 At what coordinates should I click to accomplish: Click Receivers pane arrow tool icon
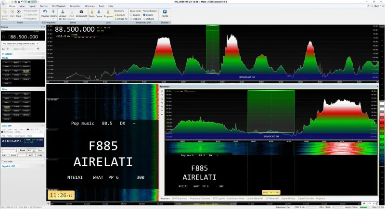pos(162,95)
